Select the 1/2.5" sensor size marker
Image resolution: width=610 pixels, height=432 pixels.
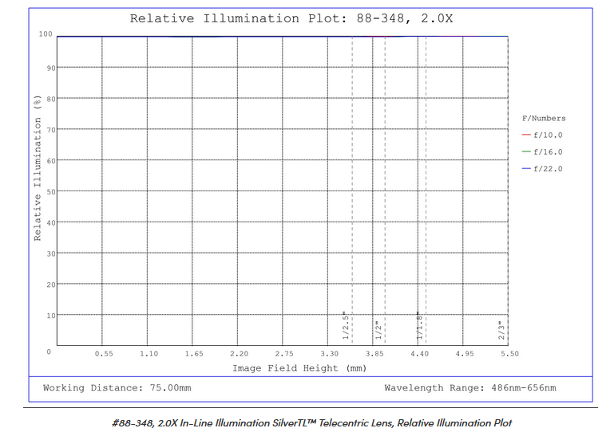346,326
